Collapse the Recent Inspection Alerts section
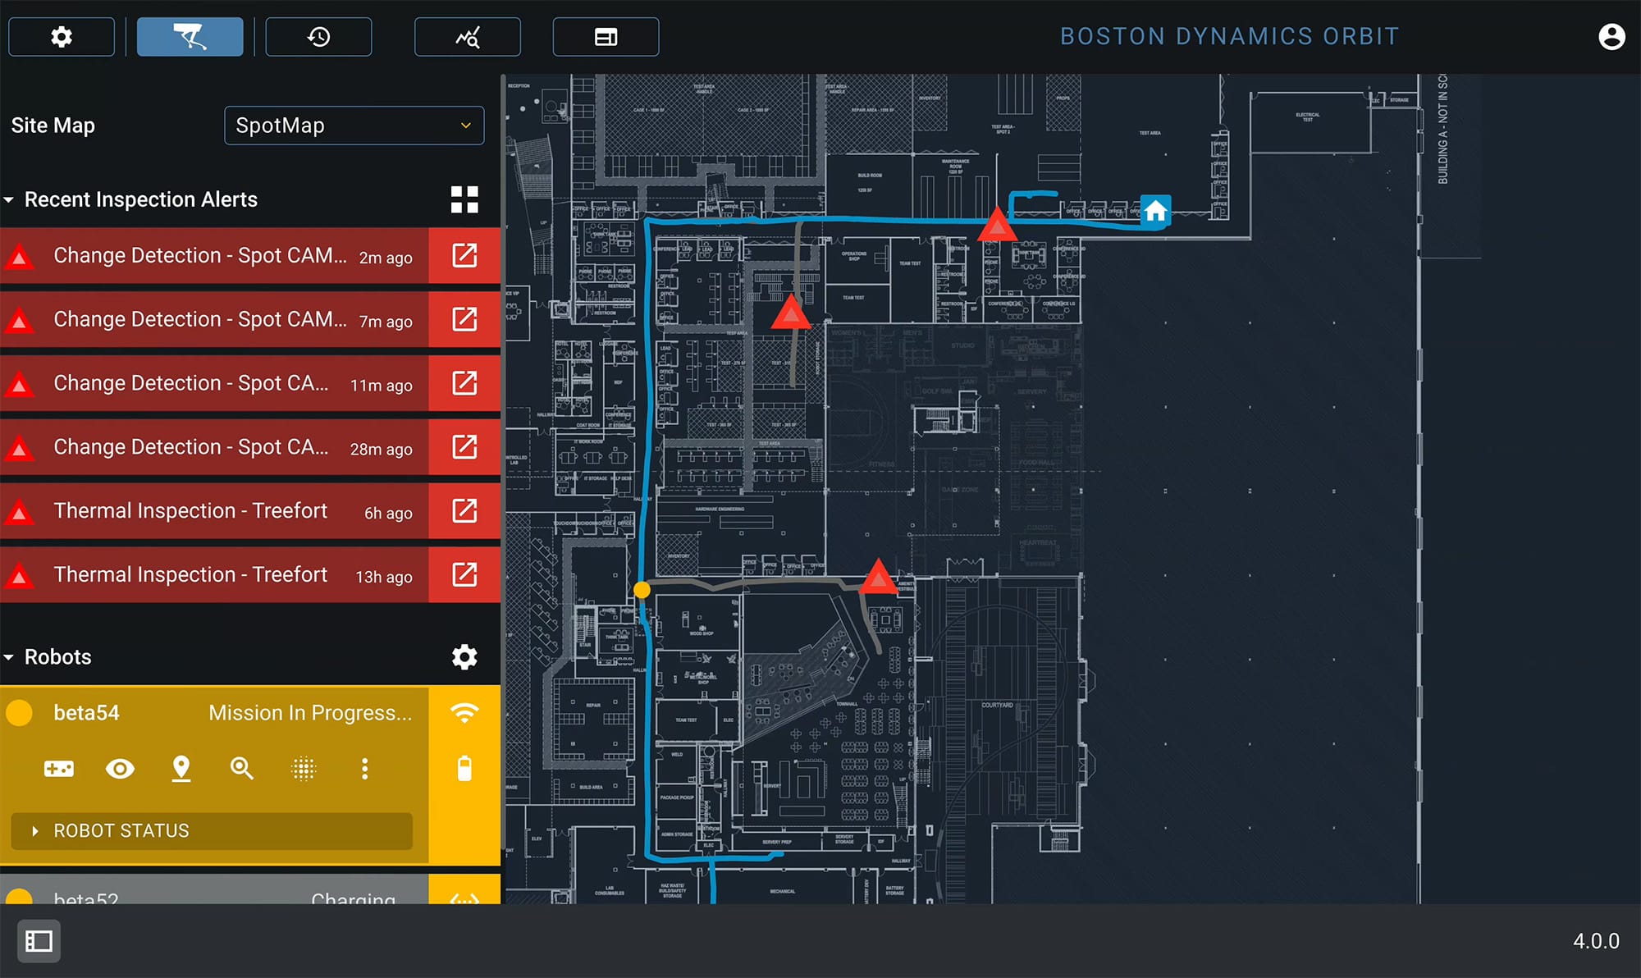Image resolution: width=1641 pixels, height=978 pixels. [10, 199]
